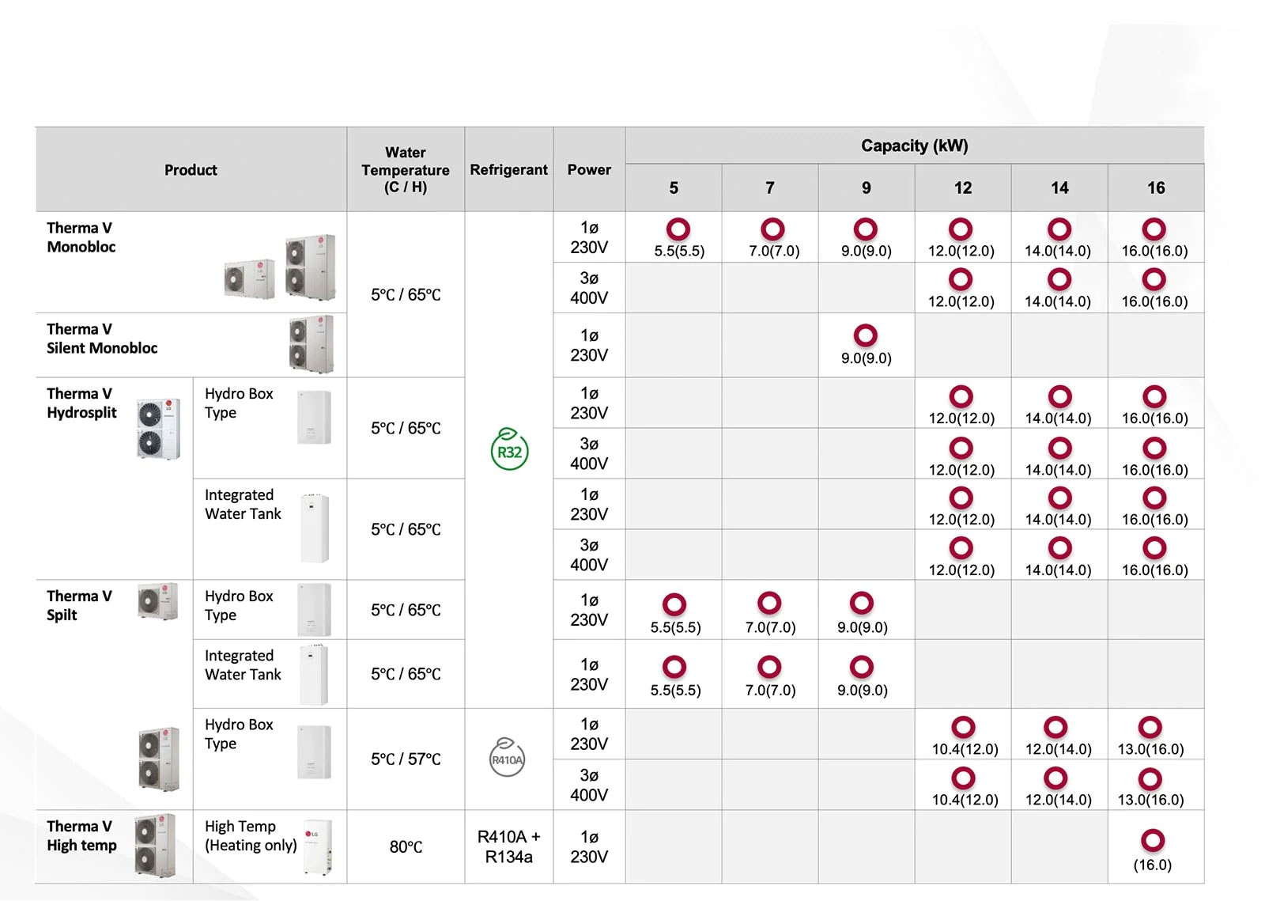Select the 5°C / 57°C temperature cell
Viewport: 1265px width, 901px height.
click(406, 759)
